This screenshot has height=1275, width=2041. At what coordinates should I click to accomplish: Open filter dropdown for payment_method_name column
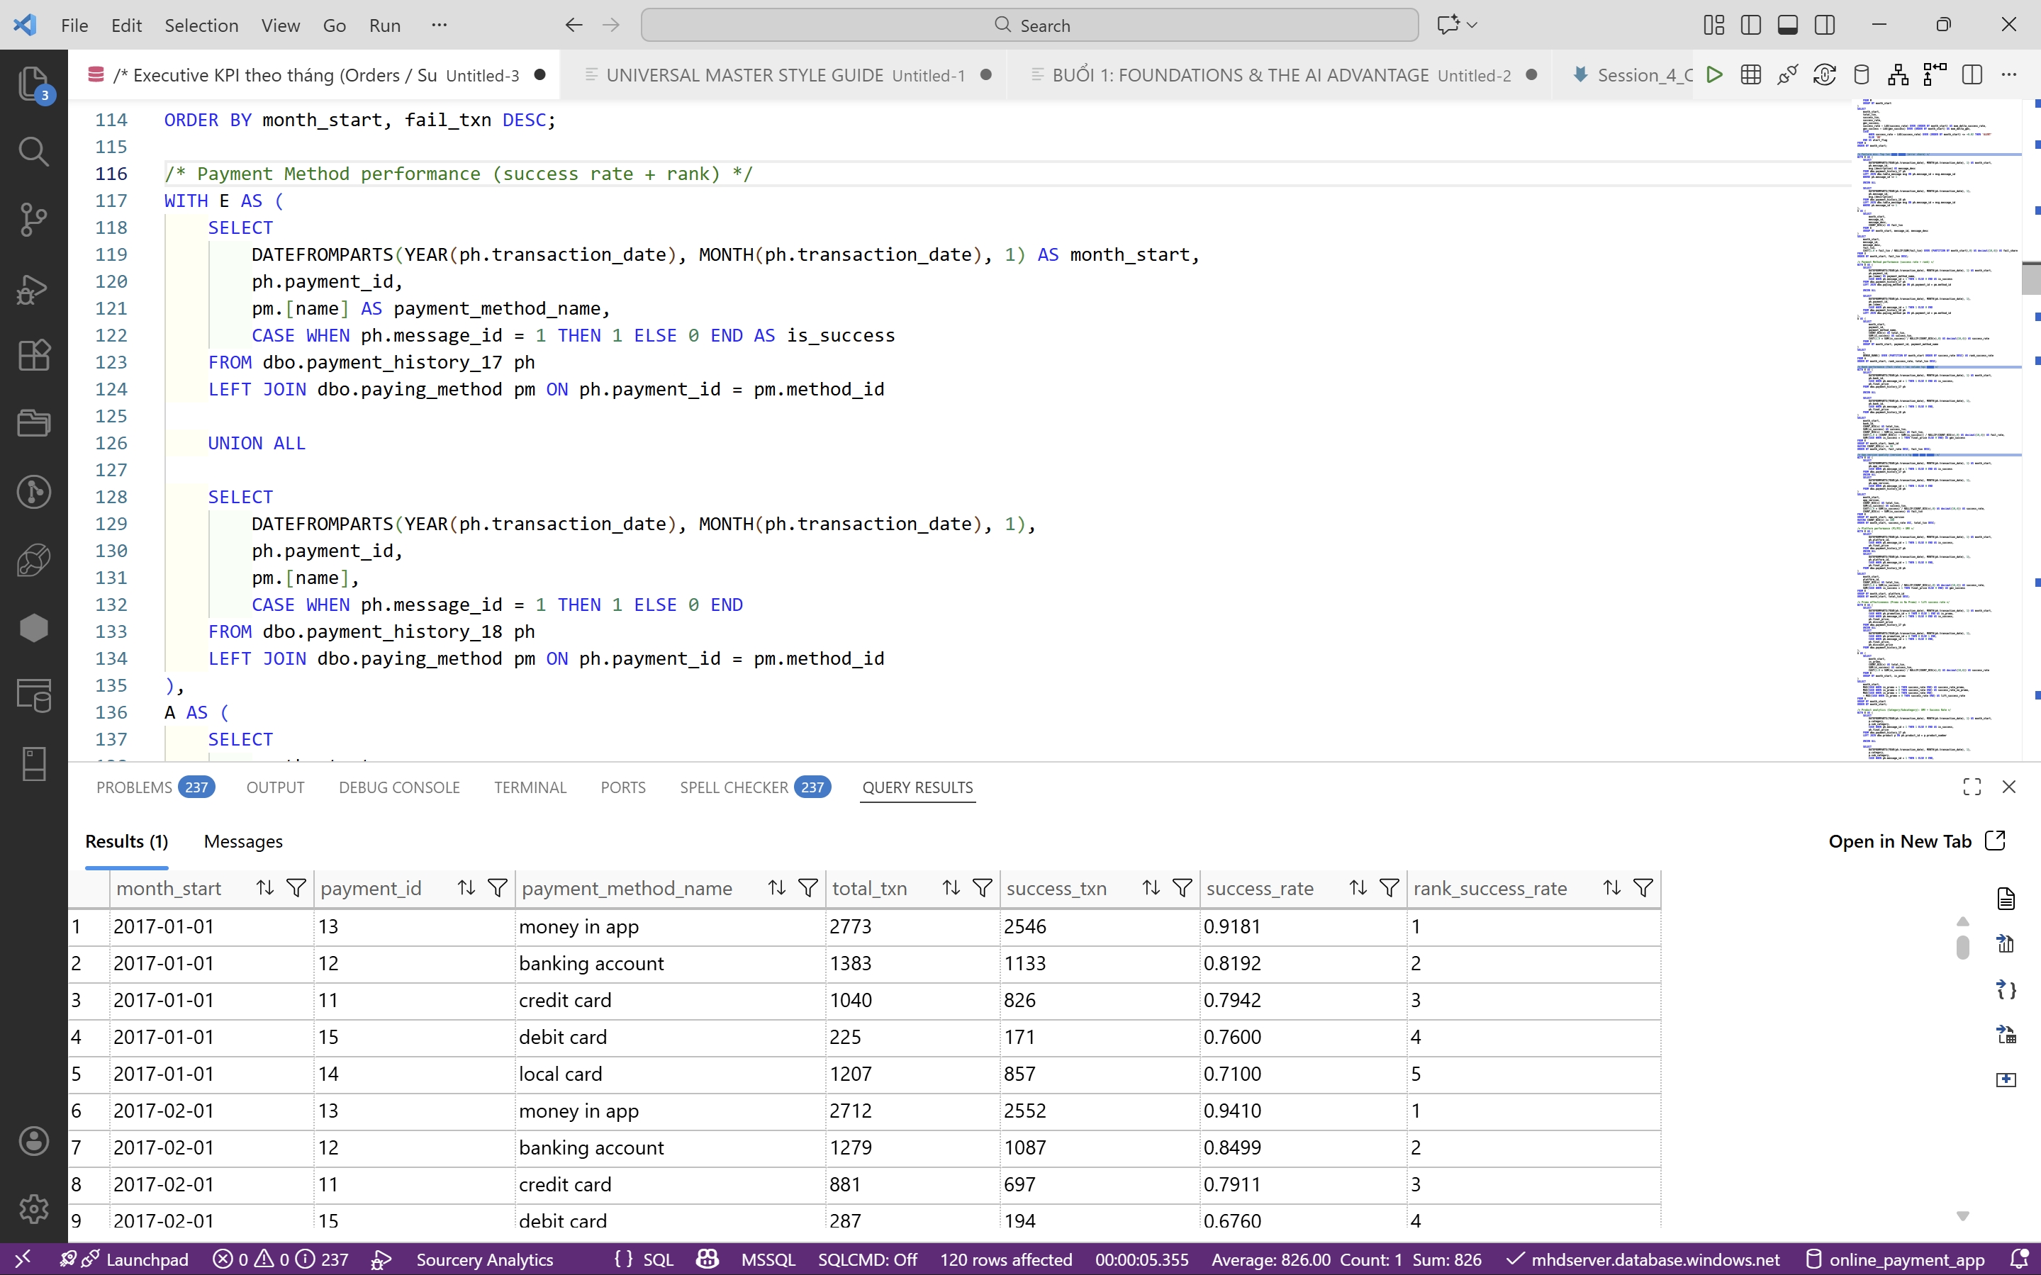808,888
